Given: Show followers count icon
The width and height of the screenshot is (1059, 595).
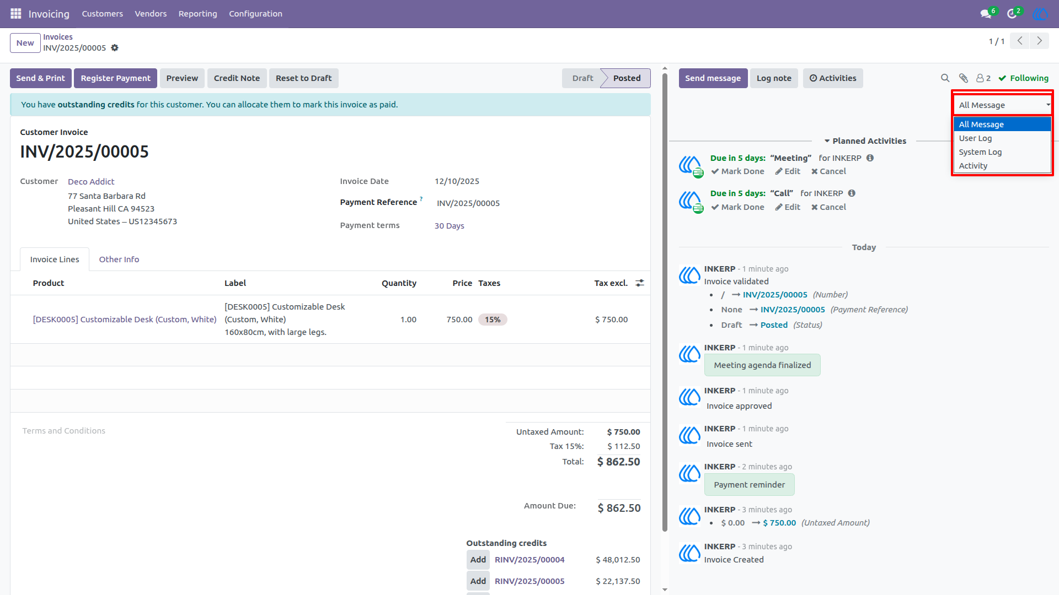Looking at the screenshot, I should click(983, 78).
